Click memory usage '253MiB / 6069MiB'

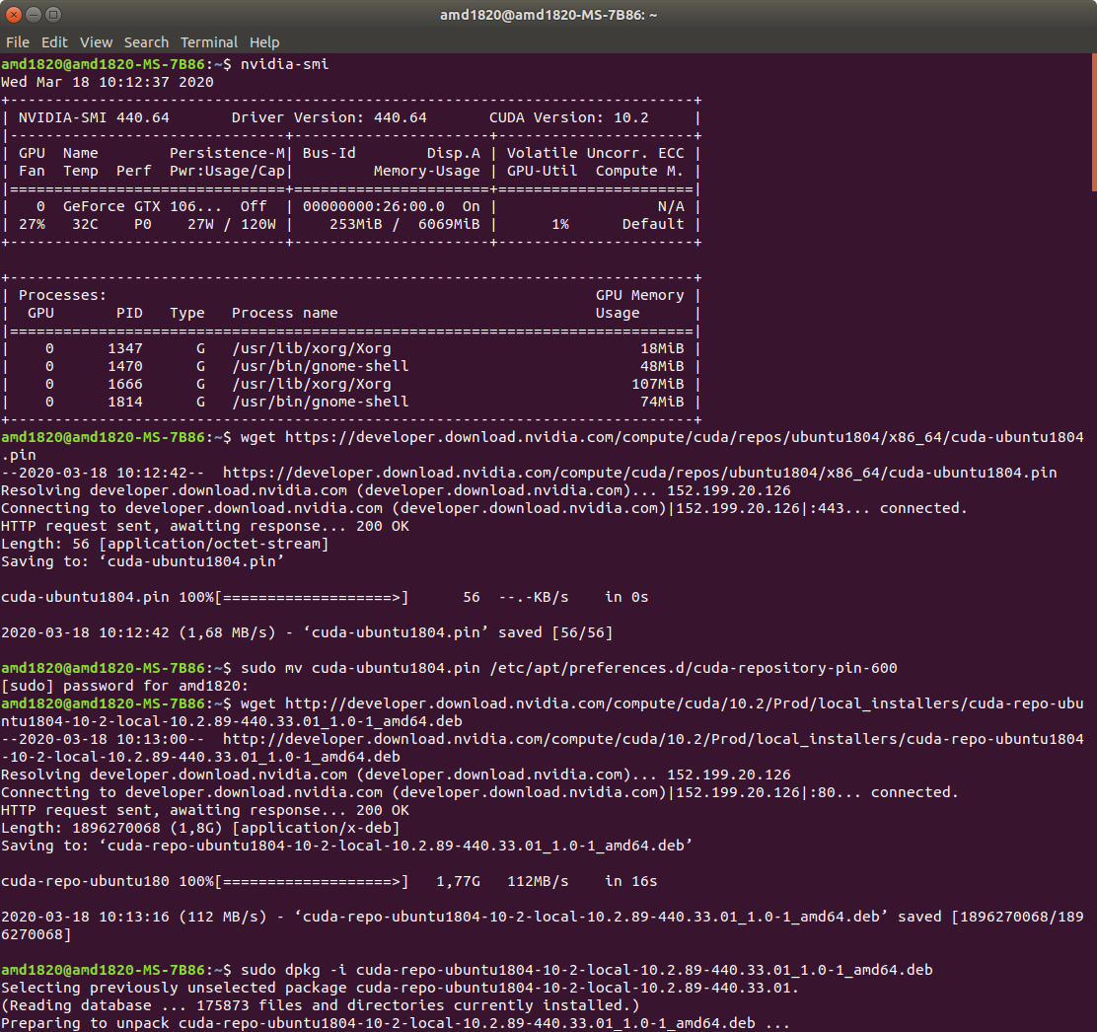pyautogui.click(x=404, y=224)
